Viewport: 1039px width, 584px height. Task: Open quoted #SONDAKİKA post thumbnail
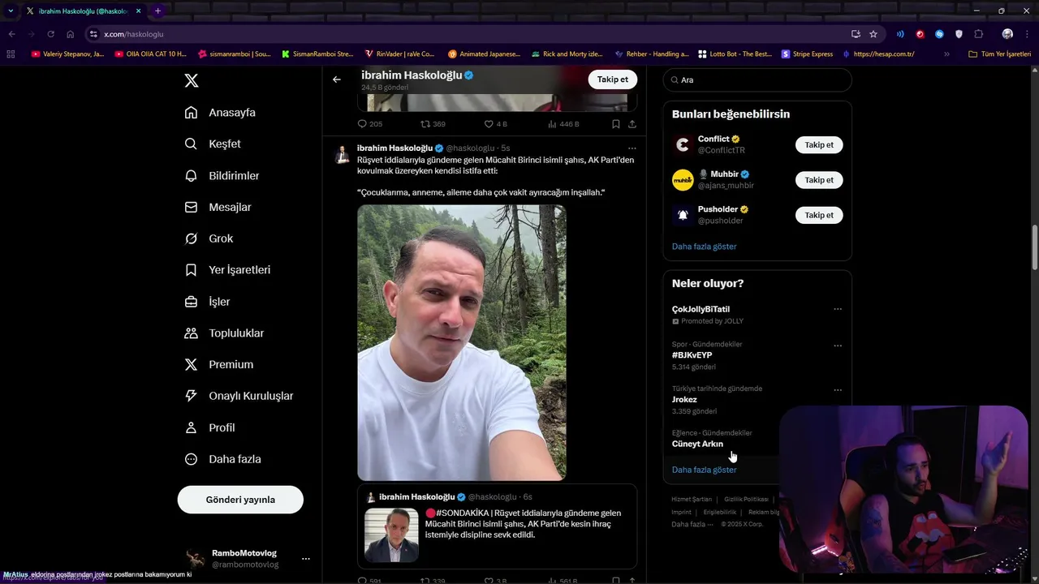coord(391,535)
